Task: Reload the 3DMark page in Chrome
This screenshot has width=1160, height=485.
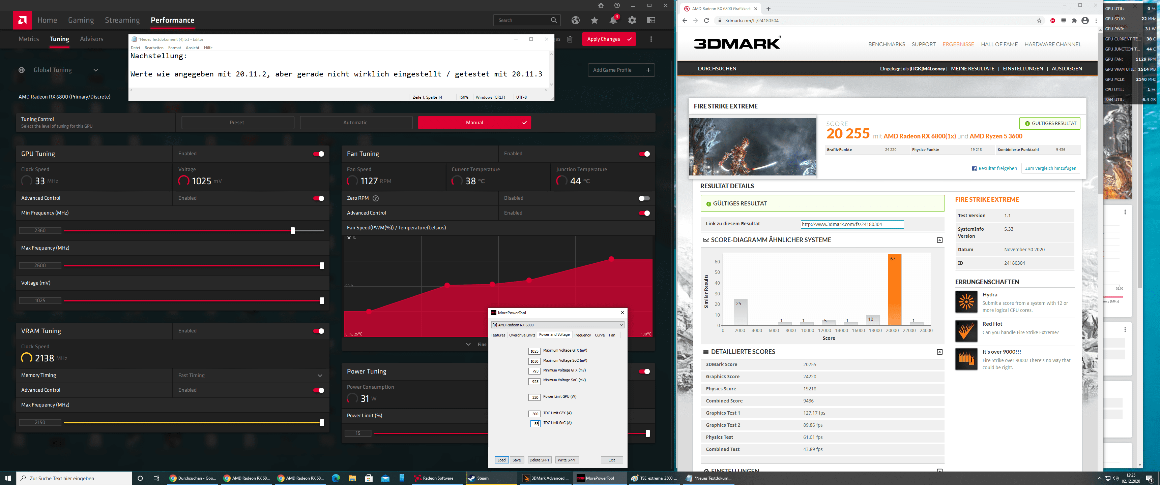Action: coord(706,20)
